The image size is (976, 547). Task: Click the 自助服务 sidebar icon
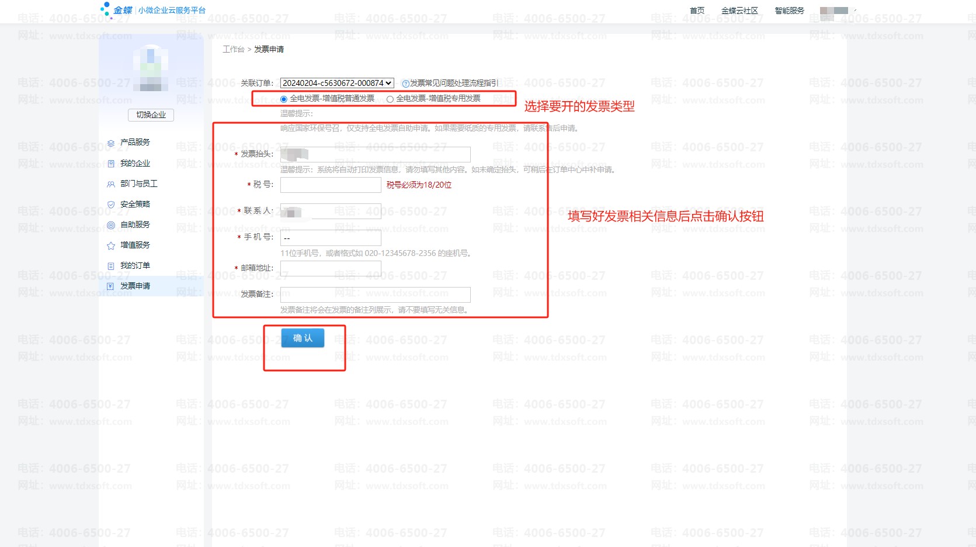click(111, 225)
